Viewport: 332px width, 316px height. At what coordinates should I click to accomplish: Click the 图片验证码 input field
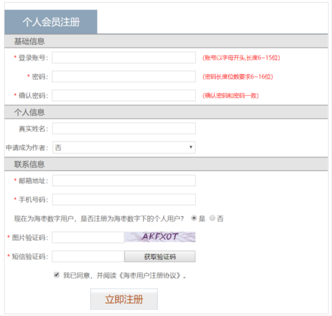[x=88, y=237]
